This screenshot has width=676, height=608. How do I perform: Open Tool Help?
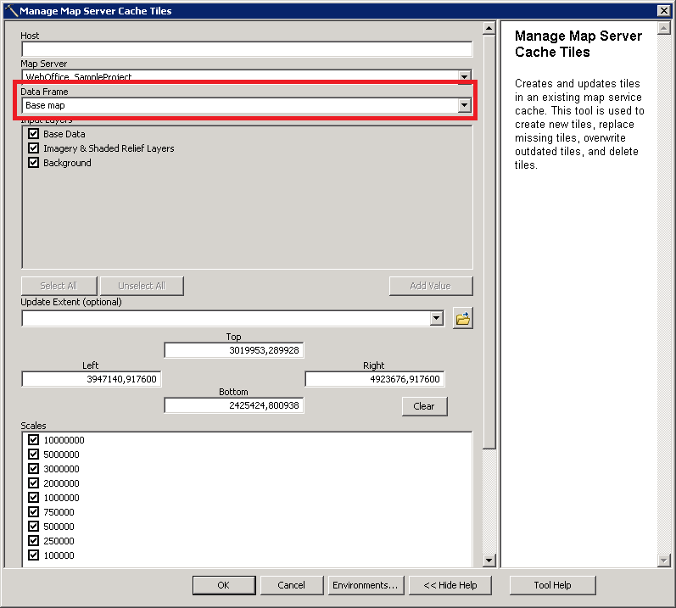pos(552,585)
